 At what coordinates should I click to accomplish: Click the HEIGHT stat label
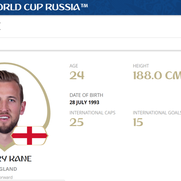pyautogui.click(x=141, y=66)
